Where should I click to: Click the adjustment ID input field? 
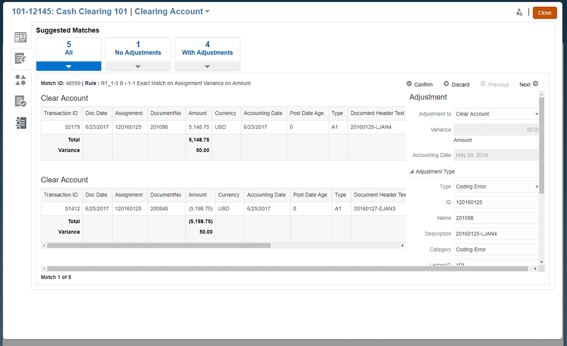point(496,202)
